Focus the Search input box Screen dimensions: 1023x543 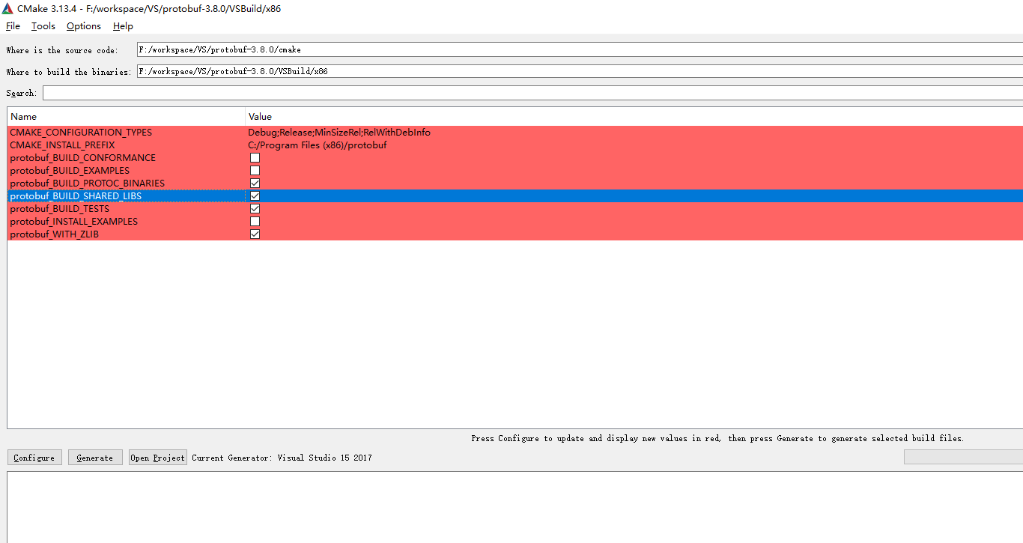click(532, 93)
